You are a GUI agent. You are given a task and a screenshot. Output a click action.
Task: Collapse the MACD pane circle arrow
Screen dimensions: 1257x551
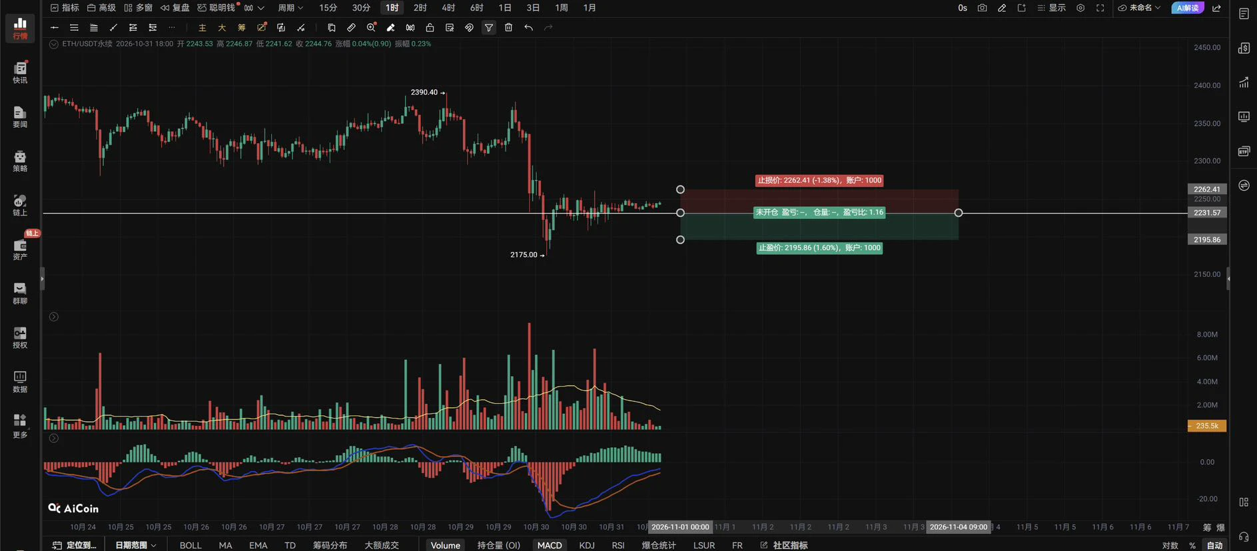tap(54, 438)
